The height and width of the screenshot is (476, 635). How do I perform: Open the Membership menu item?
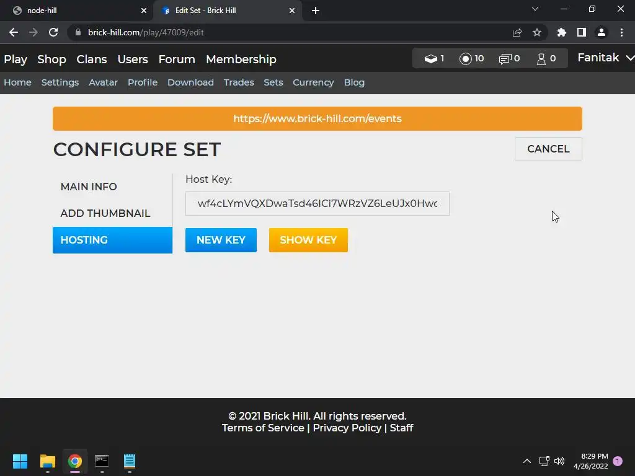pyautogui.click(x=241, y=59)
